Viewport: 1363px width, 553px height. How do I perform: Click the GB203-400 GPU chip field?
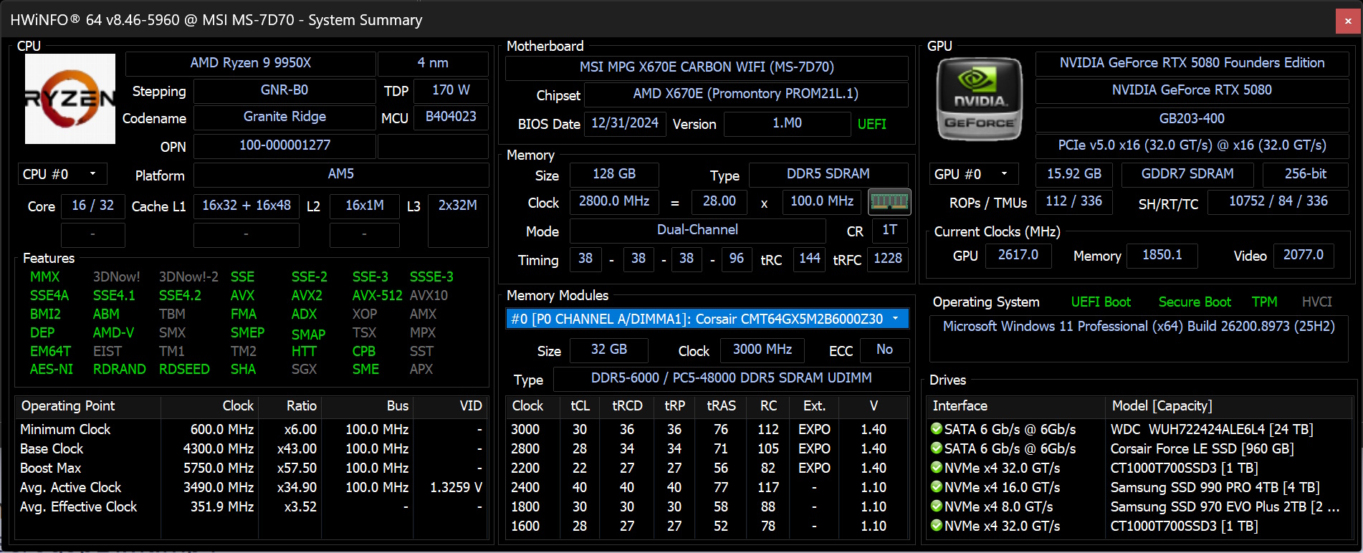tap(1192, 119)
